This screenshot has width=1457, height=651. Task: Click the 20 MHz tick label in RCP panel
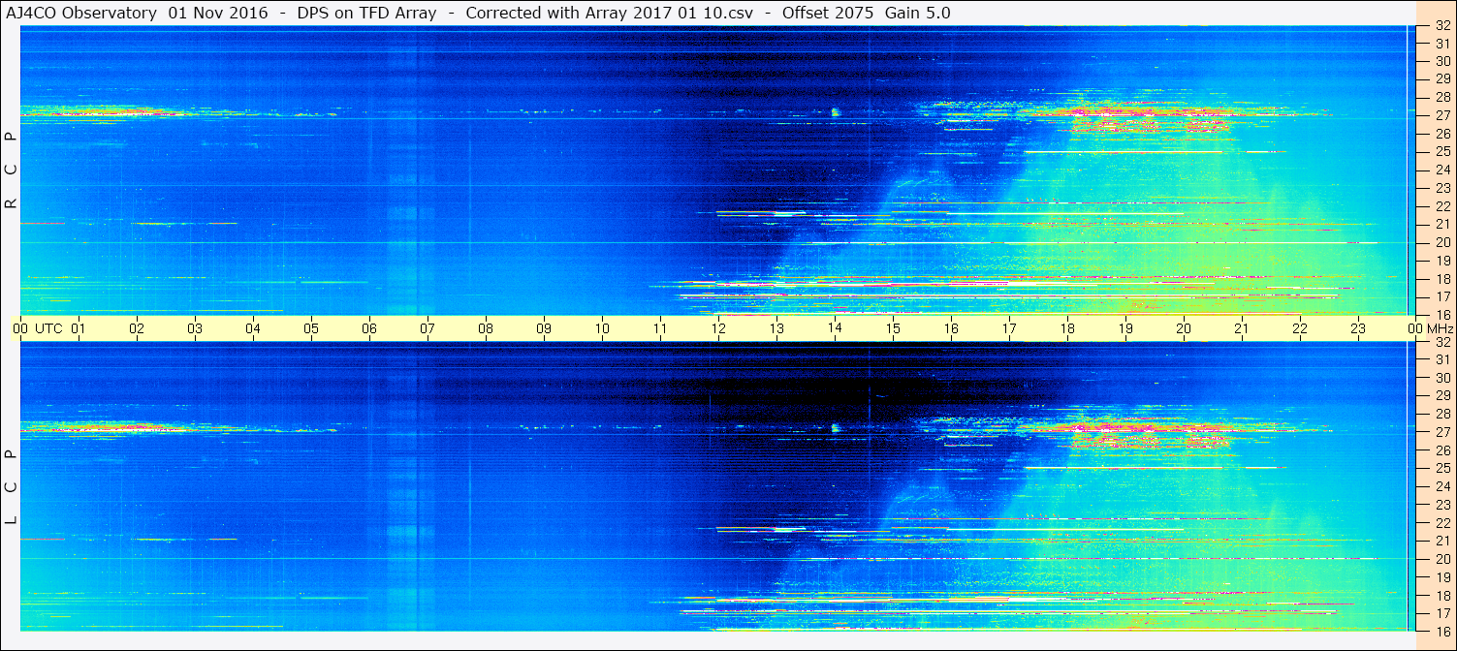point(1442,242)
